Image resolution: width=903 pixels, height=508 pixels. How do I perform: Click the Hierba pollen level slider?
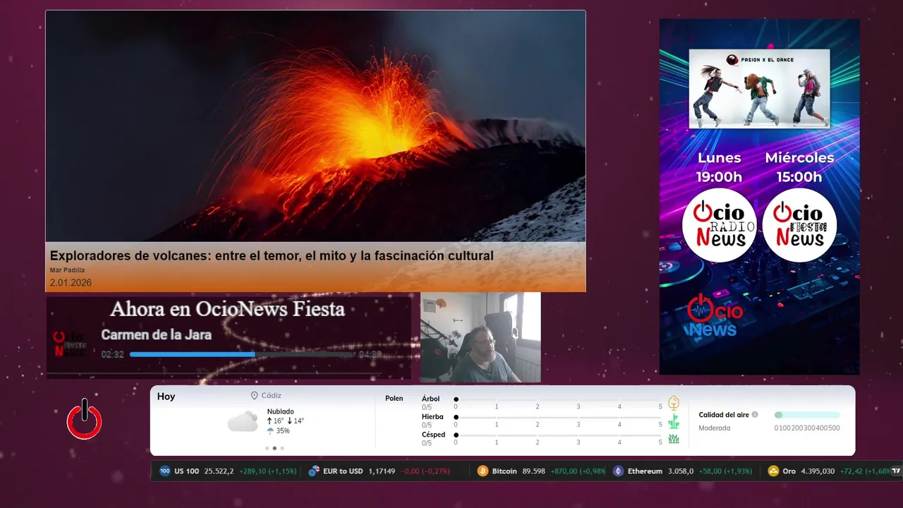click(x=558, y=417)
